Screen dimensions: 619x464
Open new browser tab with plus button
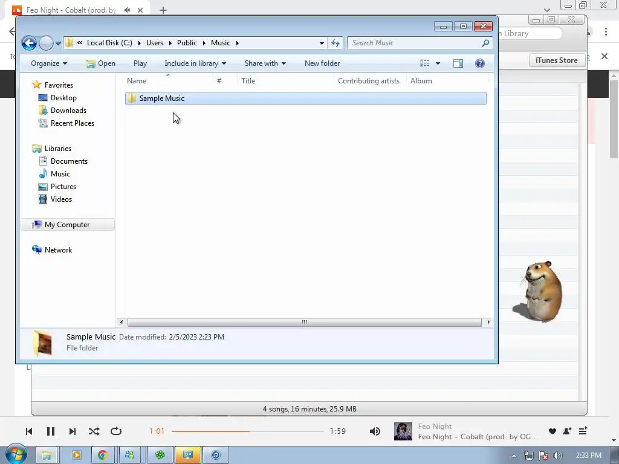(163, 10)
